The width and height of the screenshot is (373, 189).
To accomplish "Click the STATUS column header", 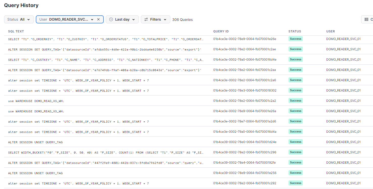I will pyautogui.click(x=295, y=31).
